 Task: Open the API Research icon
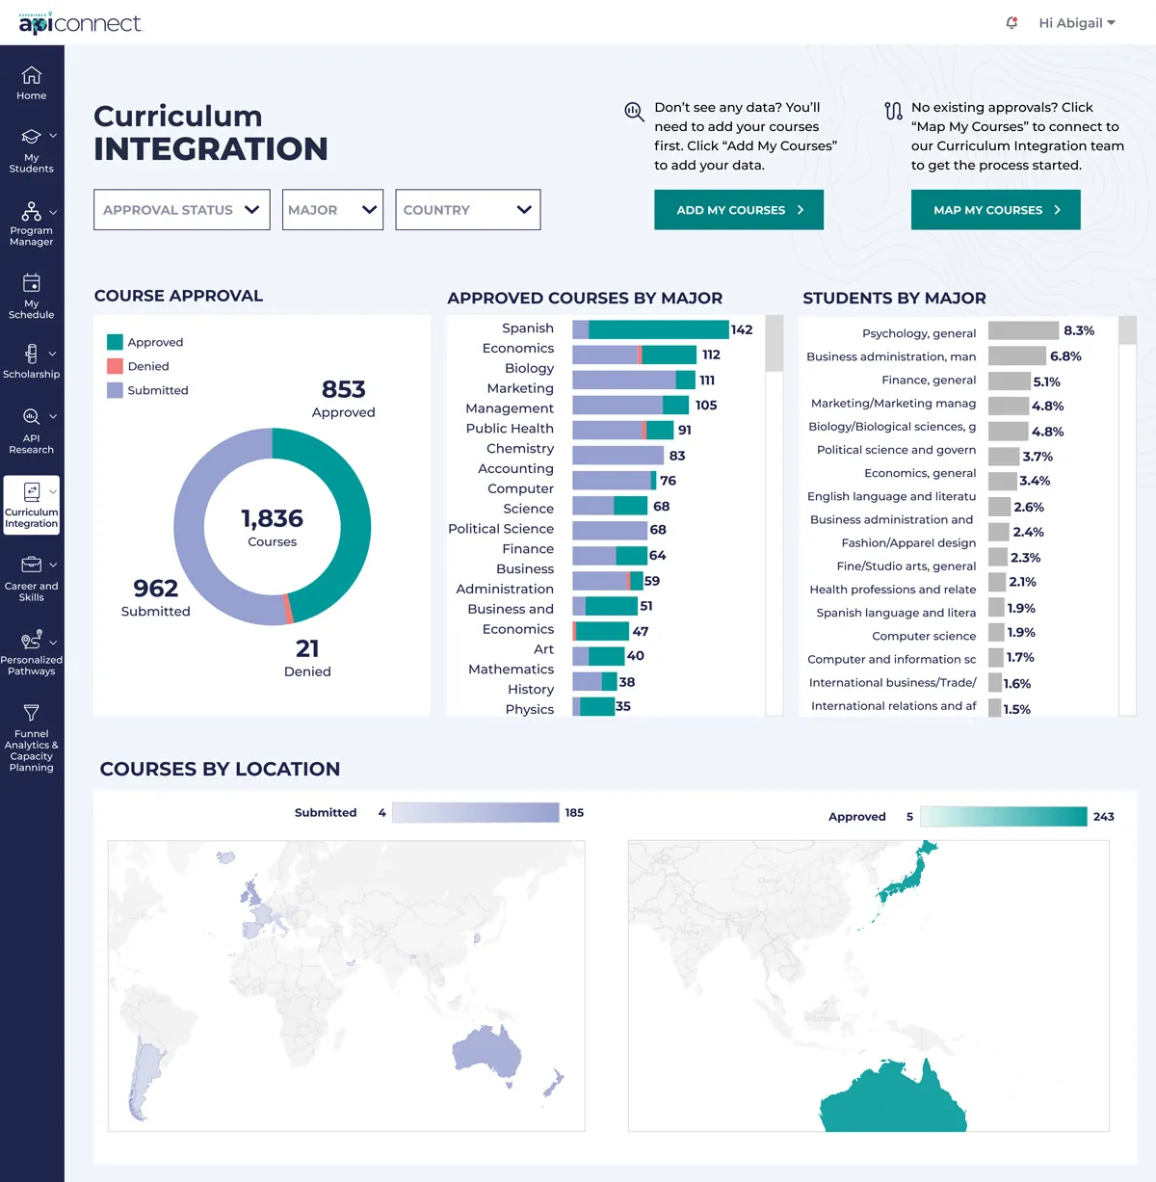(x=31, y=416)
